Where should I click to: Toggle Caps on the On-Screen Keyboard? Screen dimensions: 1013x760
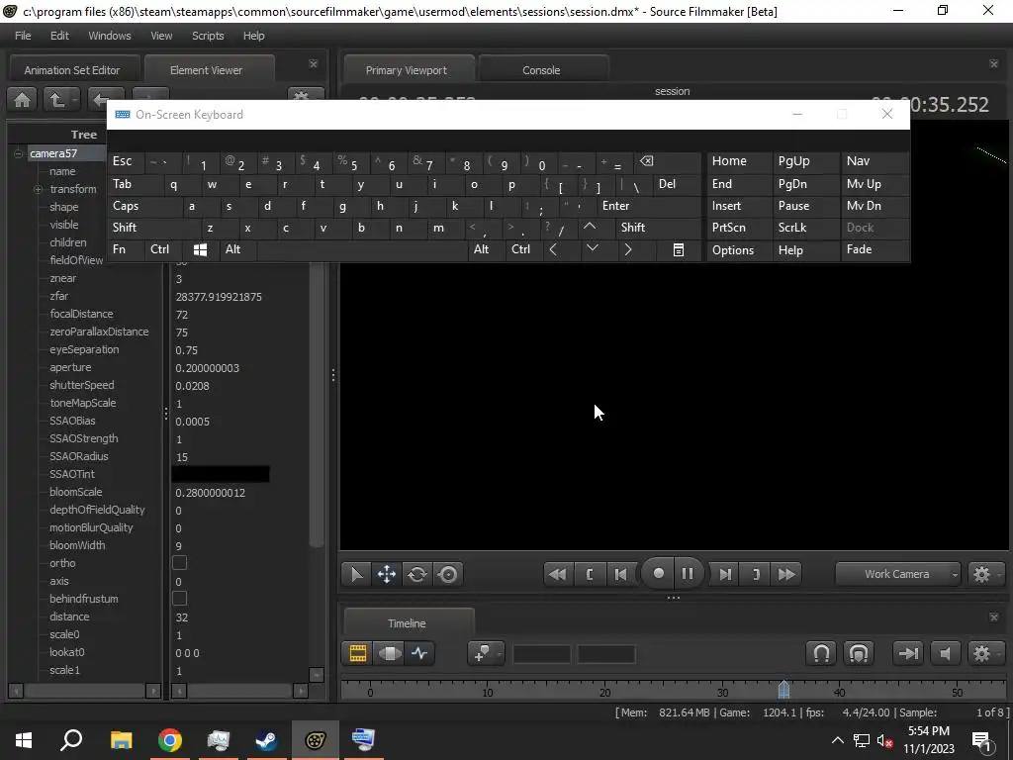[x=144, y=206]
